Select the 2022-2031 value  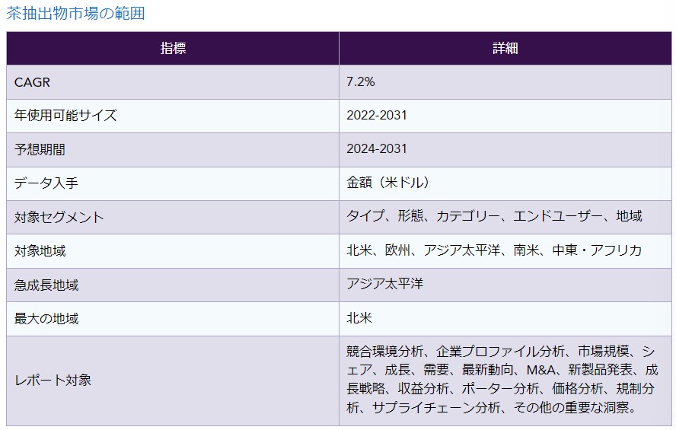377,116
